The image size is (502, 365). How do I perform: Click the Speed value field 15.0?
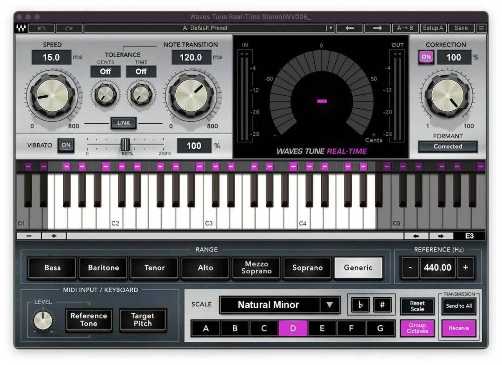51,57
